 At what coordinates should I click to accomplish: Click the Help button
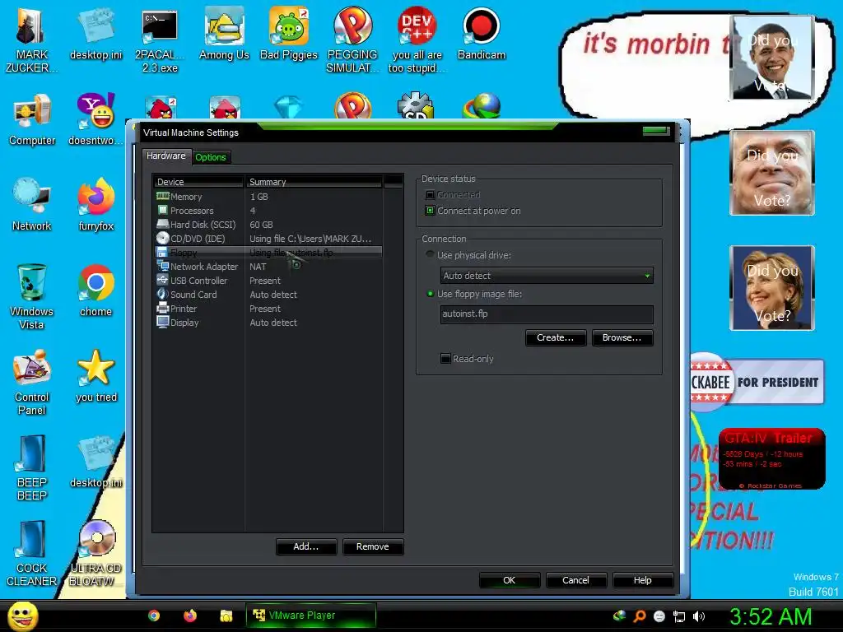642,580
